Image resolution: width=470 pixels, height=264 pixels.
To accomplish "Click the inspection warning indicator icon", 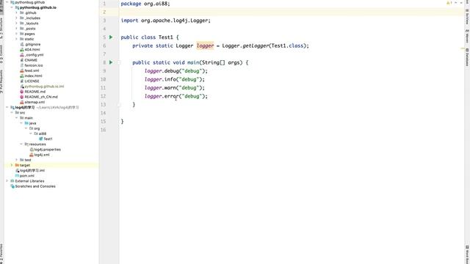I will pos(449,3).
